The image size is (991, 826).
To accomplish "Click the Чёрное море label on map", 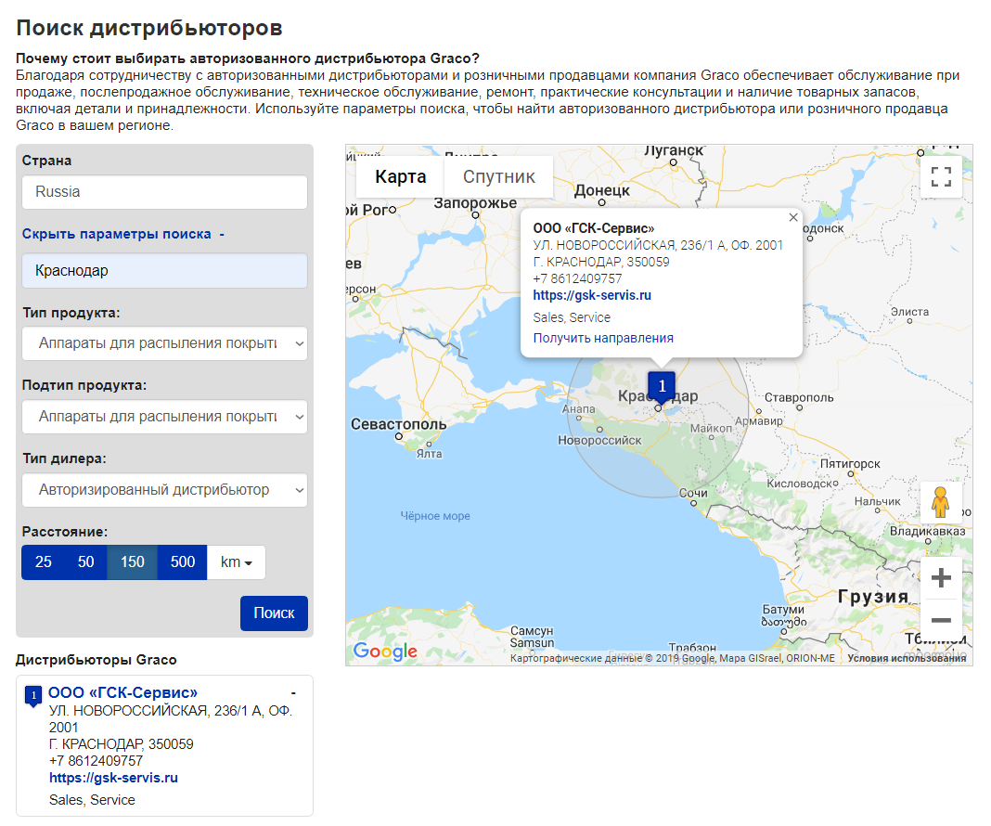I will (435, 516).
